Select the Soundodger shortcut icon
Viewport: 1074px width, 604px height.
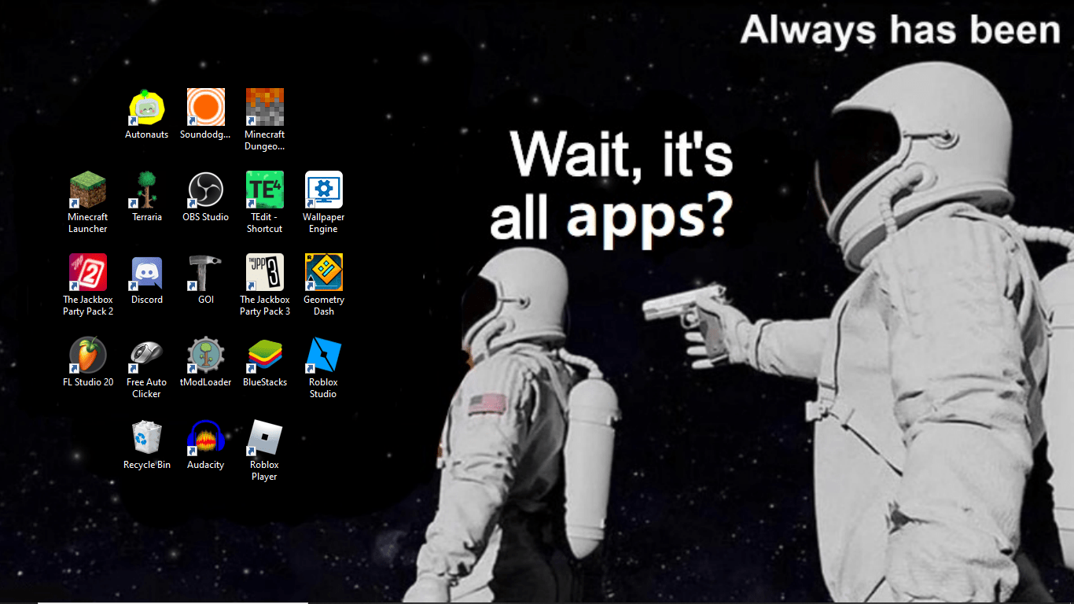pyautogui.click(x=206, y=108)
